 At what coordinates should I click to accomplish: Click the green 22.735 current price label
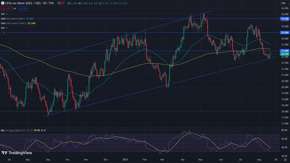pyautogui.click(x=284, y=54)
